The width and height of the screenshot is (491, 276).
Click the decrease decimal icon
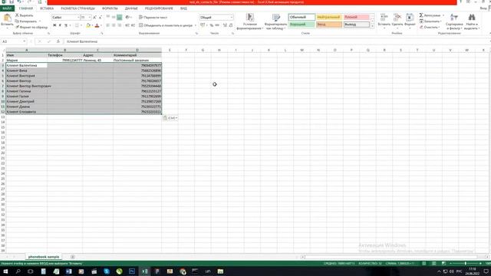pos(231,25)
